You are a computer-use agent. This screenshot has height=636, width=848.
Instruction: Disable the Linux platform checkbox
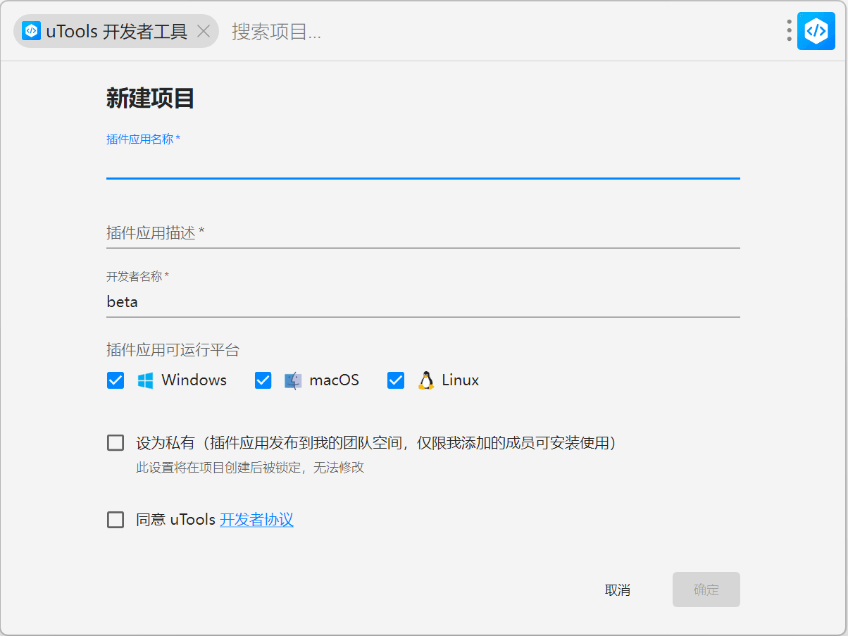396,380
